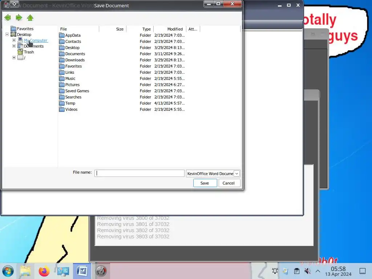Select the Pictures folder icon
Image resolution: width=372 pixels, height=279 pixels.
pyautogui.click(x=62, y=85)
